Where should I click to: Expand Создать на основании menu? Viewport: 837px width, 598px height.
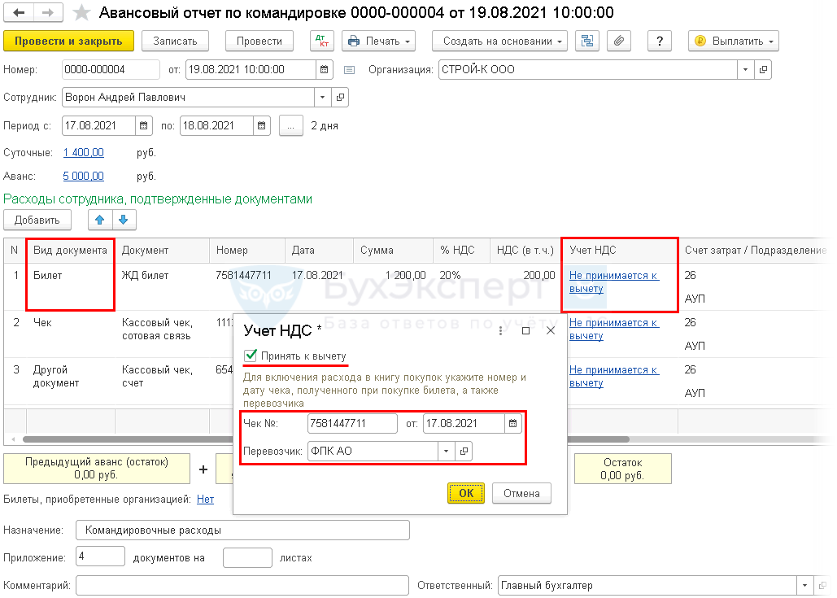click(x=499, y=41)
